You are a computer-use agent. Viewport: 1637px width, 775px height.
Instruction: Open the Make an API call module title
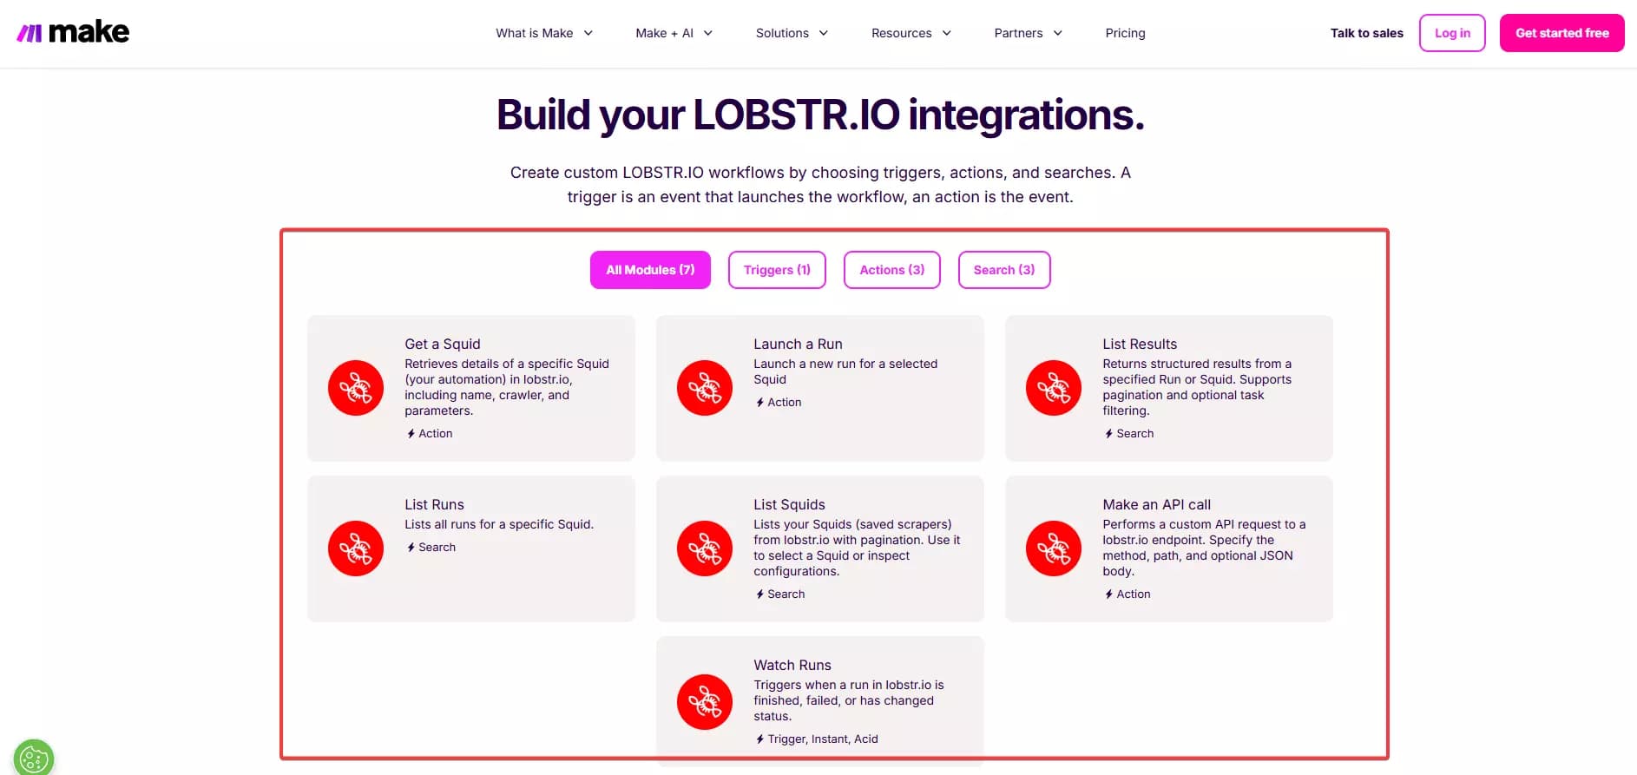1156,504
